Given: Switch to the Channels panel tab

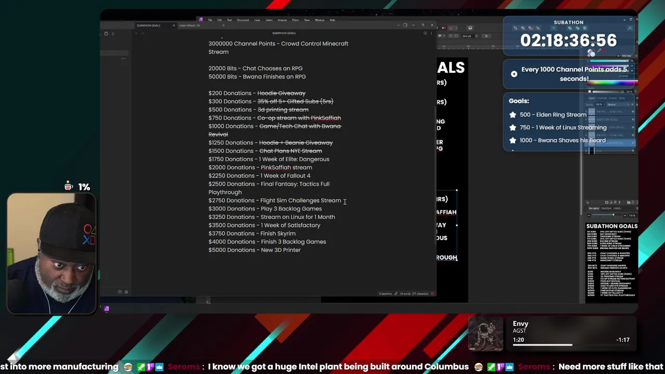Looking at the screenshot, I should [602, 98].
